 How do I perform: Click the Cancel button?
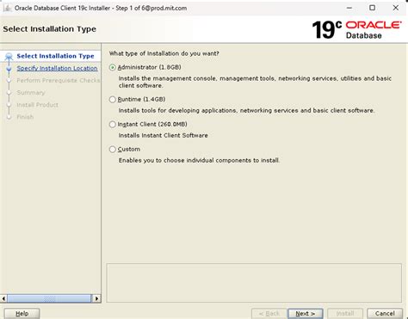click(x=385, y=314)
